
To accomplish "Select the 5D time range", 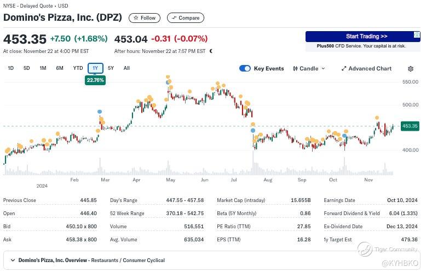I will [27, 68].
